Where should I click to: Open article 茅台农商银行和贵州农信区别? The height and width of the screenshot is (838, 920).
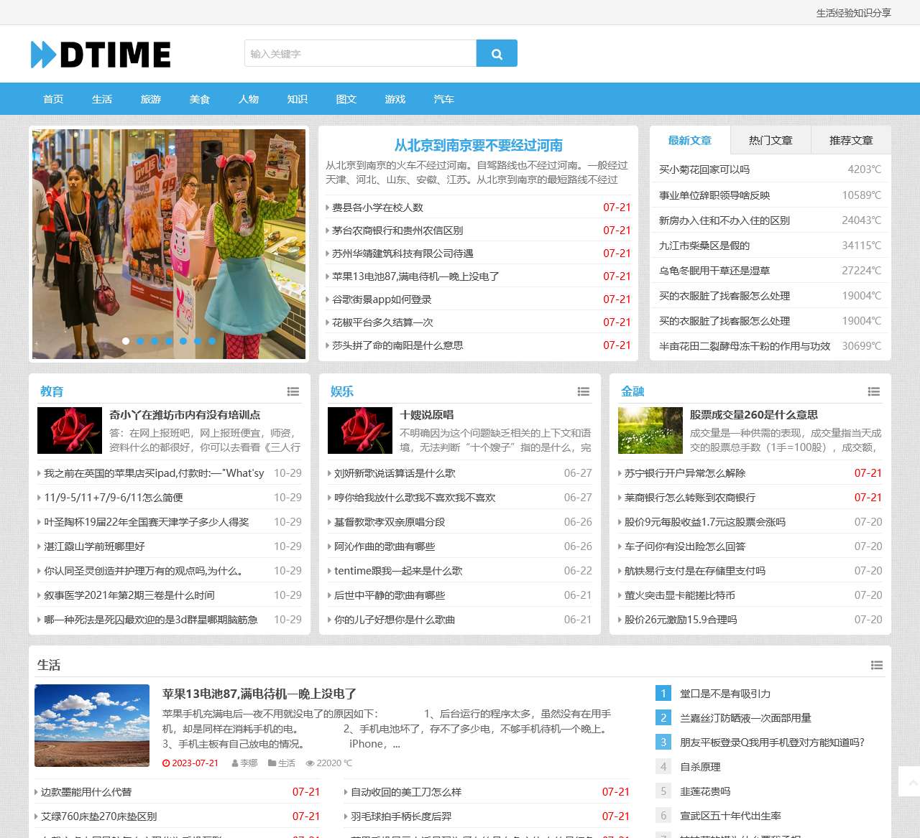pos(397,231)
